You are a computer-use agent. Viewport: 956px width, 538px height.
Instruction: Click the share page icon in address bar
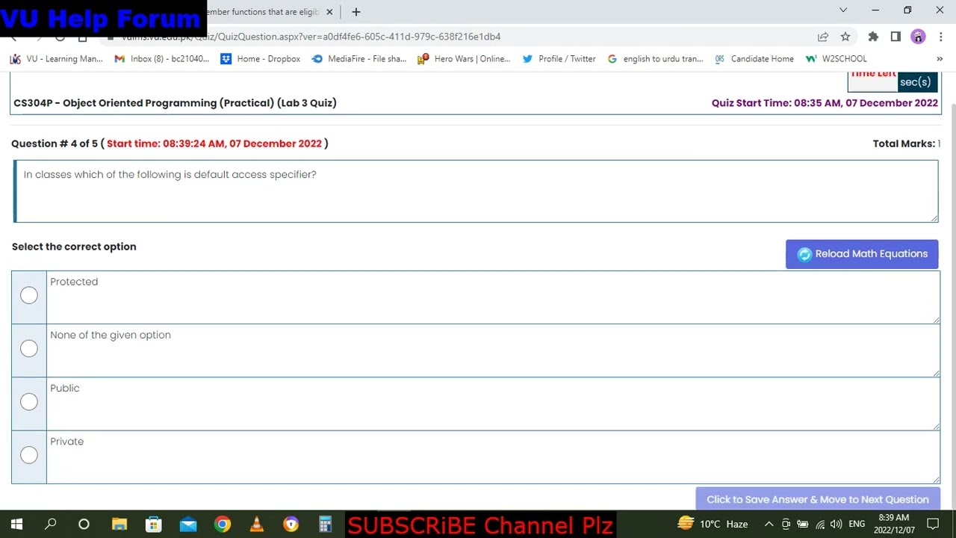click(x=823, y=37)
